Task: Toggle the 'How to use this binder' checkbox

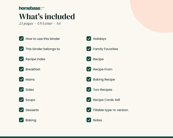Action: (x=21, y=39)
